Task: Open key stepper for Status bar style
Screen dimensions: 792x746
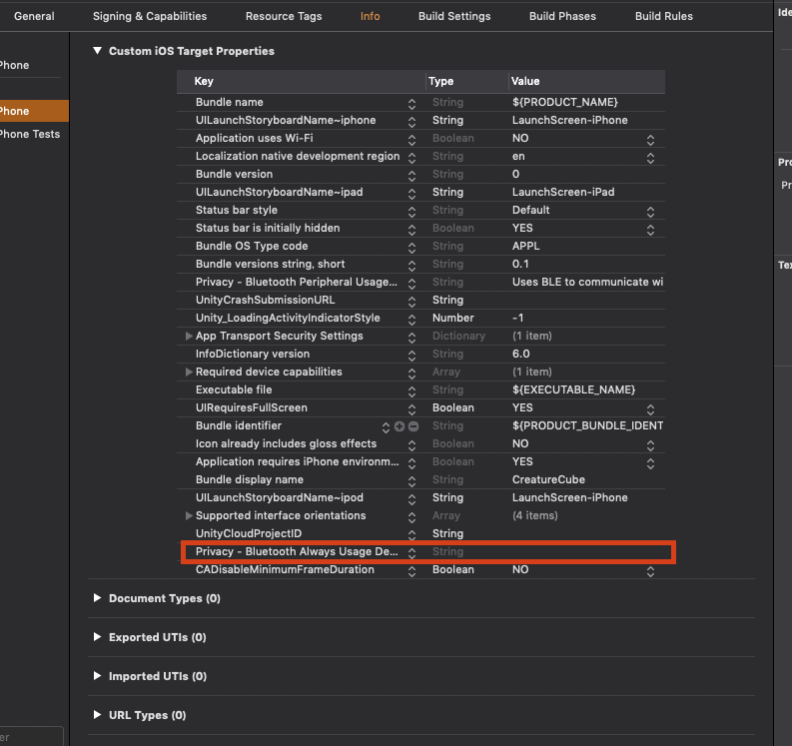Action: pos(411,211)
